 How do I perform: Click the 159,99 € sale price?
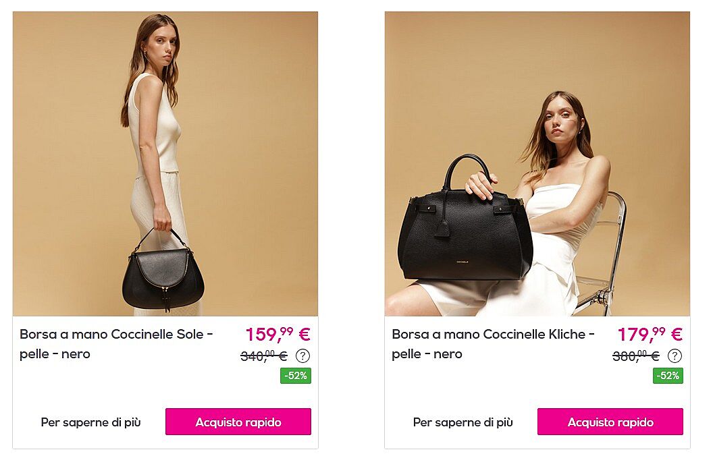(x=278, y=335)
